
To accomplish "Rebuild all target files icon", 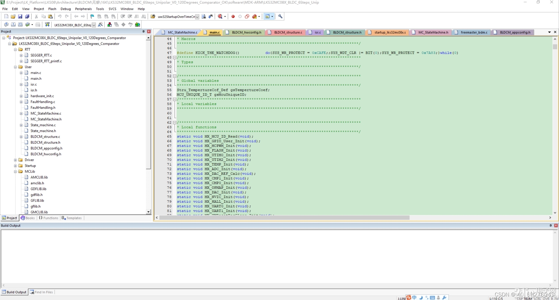I will [x=20, y=25].
